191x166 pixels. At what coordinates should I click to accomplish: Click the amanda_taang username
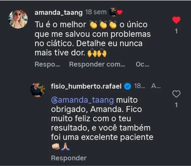[x=58, y=12]
